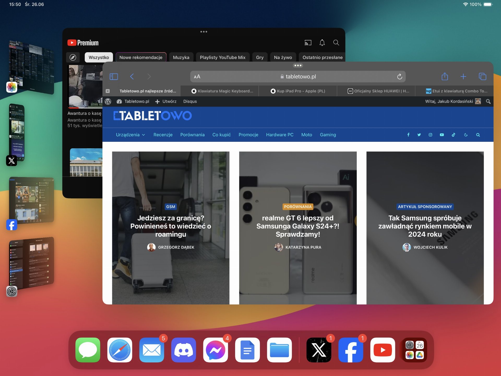Open roaming article Jedziesz za granicę
The image size is (501, 376).
pos(171,226)
